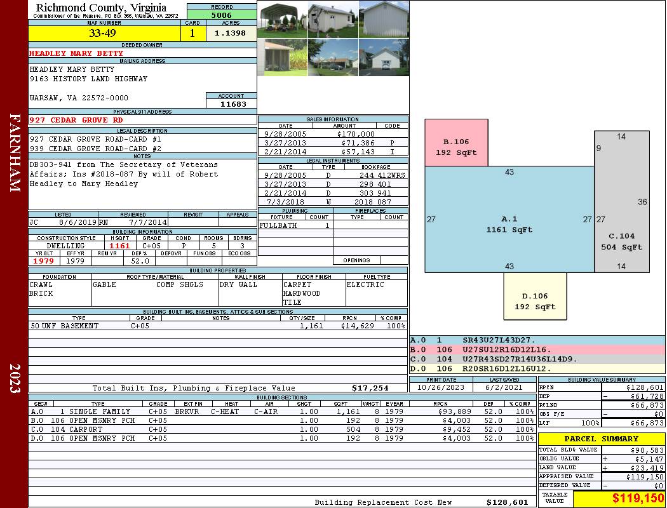The height and width of the screenshot is (508, 667).
Task: Click Total Built Ins value $17,254
Action: pyautogui.click(x=370, y=388)
